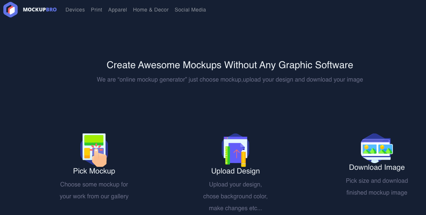The image size is (426, 215).
Task: Click the Download Image pictures icon
Action: tap(377, 148)
